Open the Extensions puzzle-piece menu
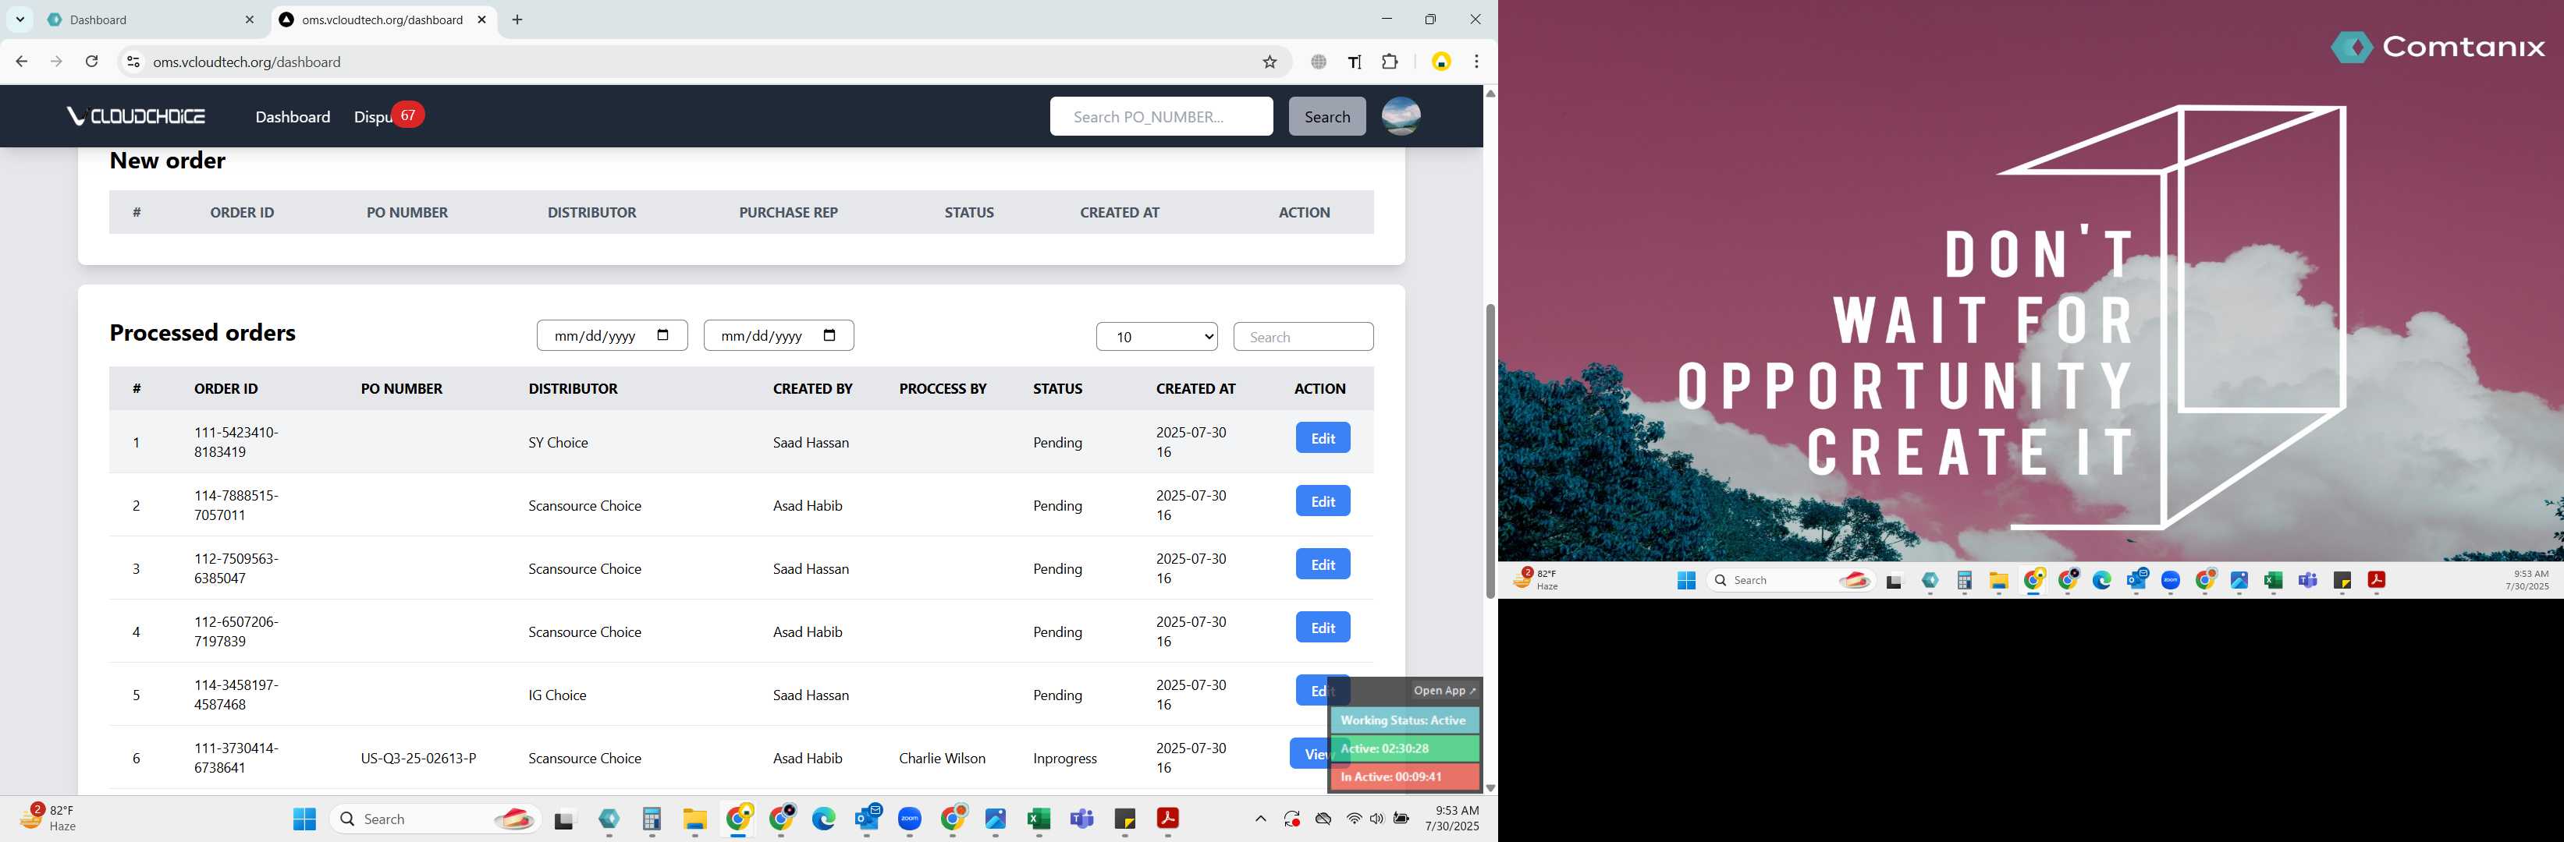The width and height of the screenshot is (2564, 842). point(1390,62)
